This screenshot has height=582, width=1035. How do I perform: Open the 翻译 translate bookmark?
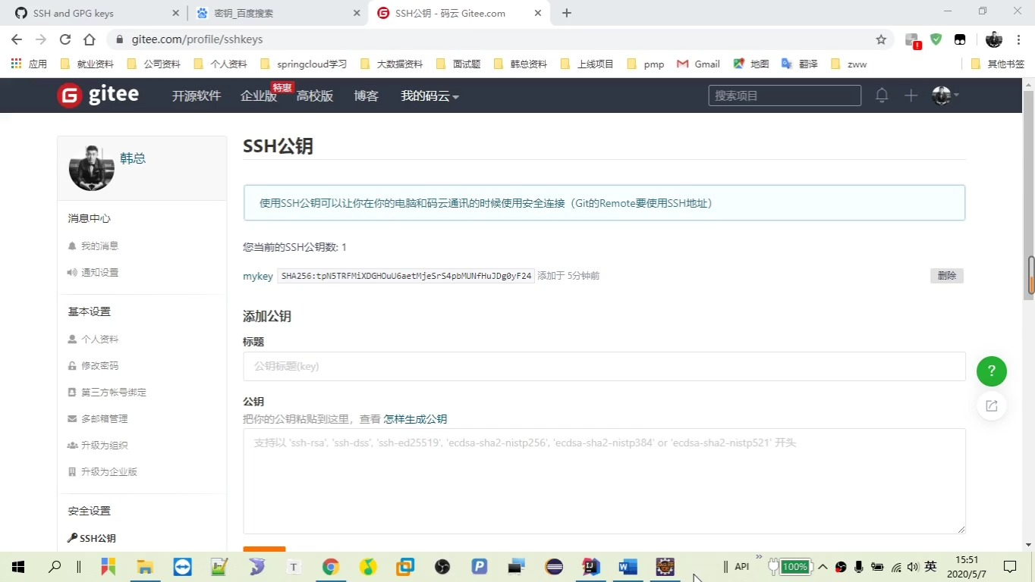tap(800, 64)
